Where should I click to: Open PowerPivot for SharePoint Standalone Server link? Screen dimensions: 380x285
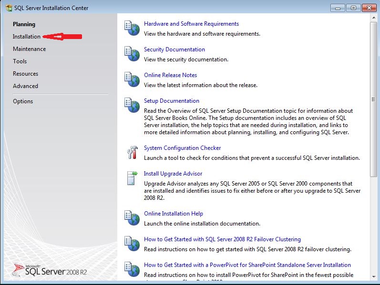coord(247,265)
